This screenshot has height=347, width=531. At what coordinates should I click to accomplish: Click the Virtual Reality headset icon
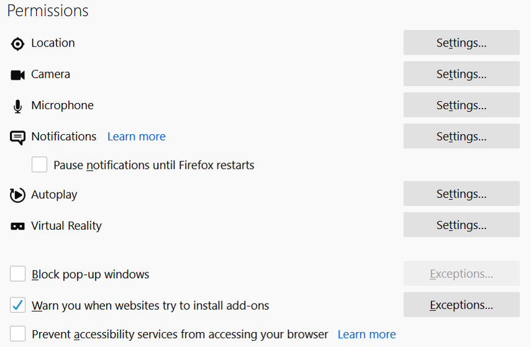[17, 226]
